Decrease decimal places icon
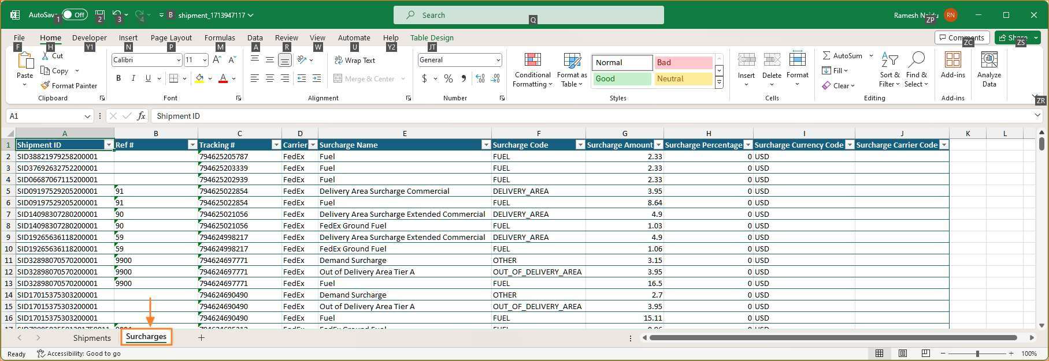Screen dimensions: 1049x361 pyautogui.click(x=496, y=78)
